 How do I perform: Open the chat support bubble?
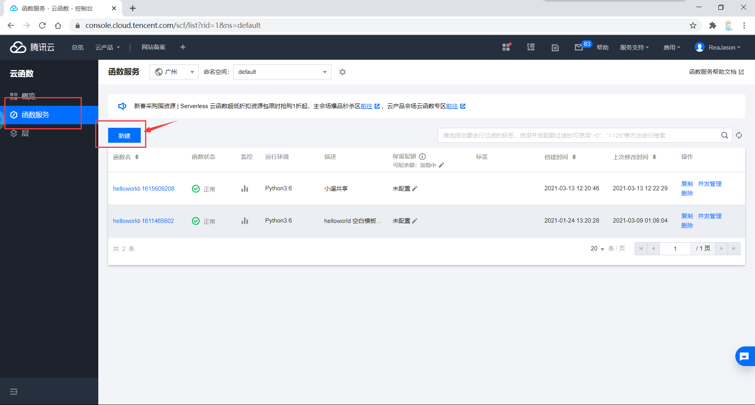coord(745,356)
